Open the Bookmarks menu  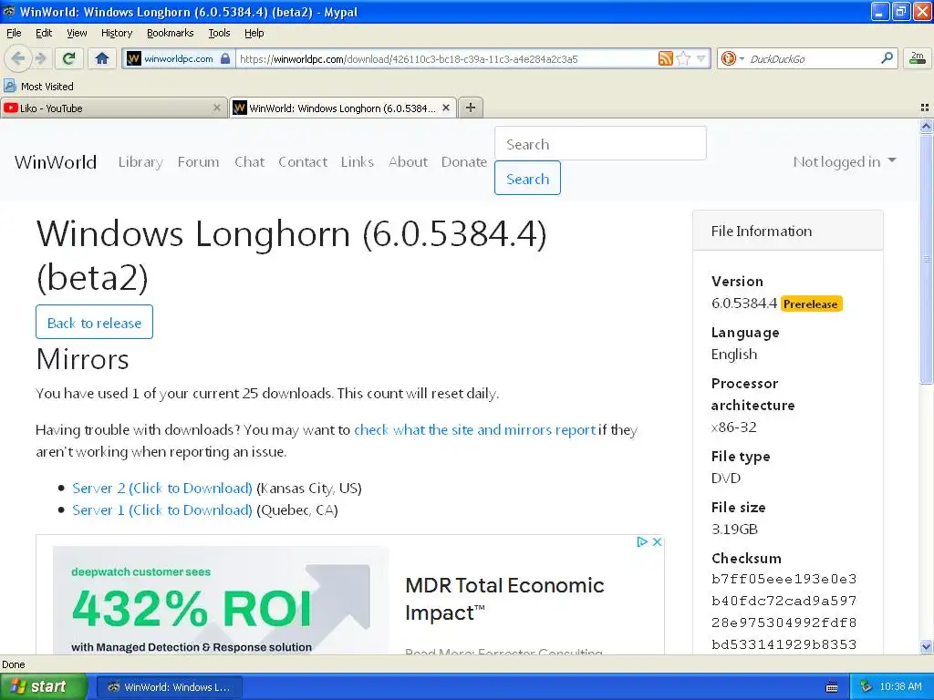tap(170, 33)
